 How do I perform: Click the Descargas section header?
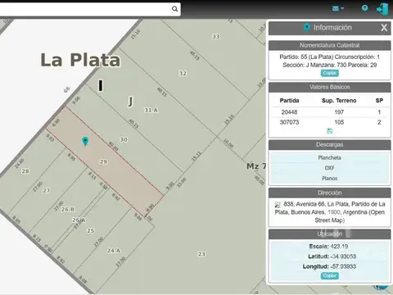330,145
